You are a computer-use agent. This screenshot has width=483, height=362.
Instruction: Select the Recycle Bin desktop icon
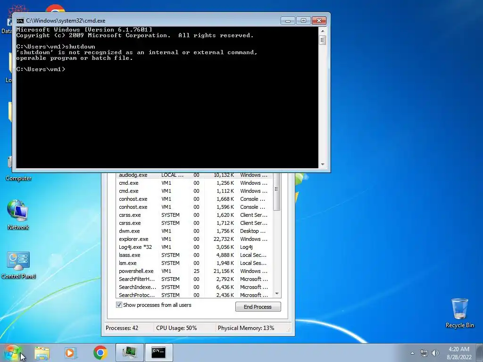[x=459, y=313]
